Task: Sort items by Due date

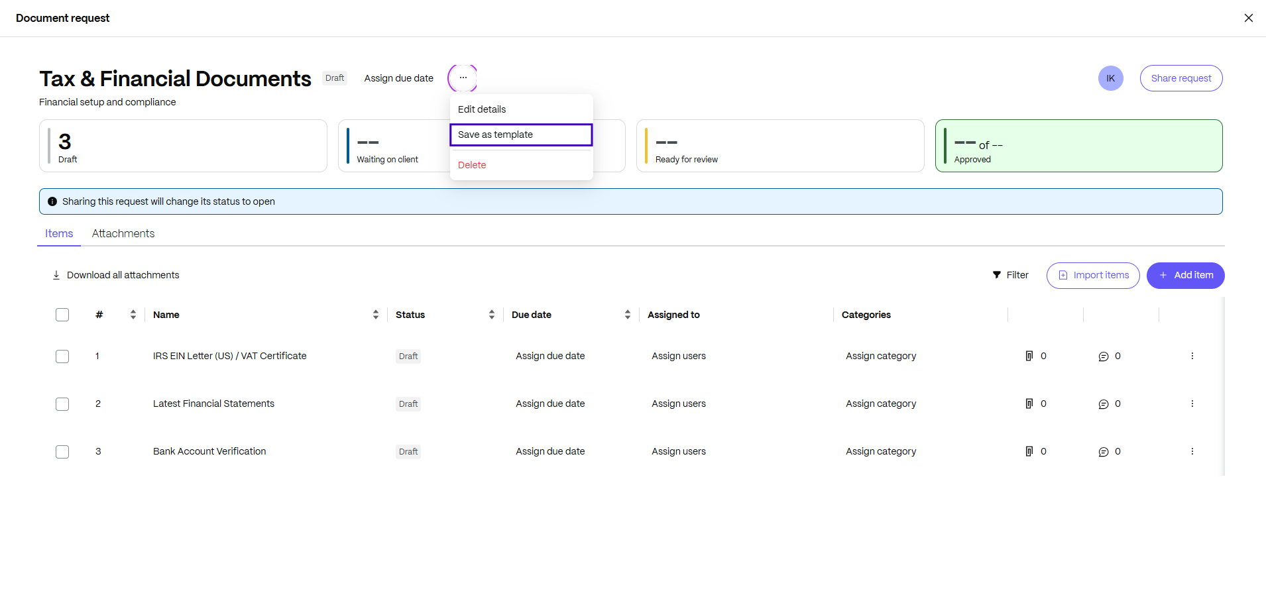Action: click(x=627, y=314)
